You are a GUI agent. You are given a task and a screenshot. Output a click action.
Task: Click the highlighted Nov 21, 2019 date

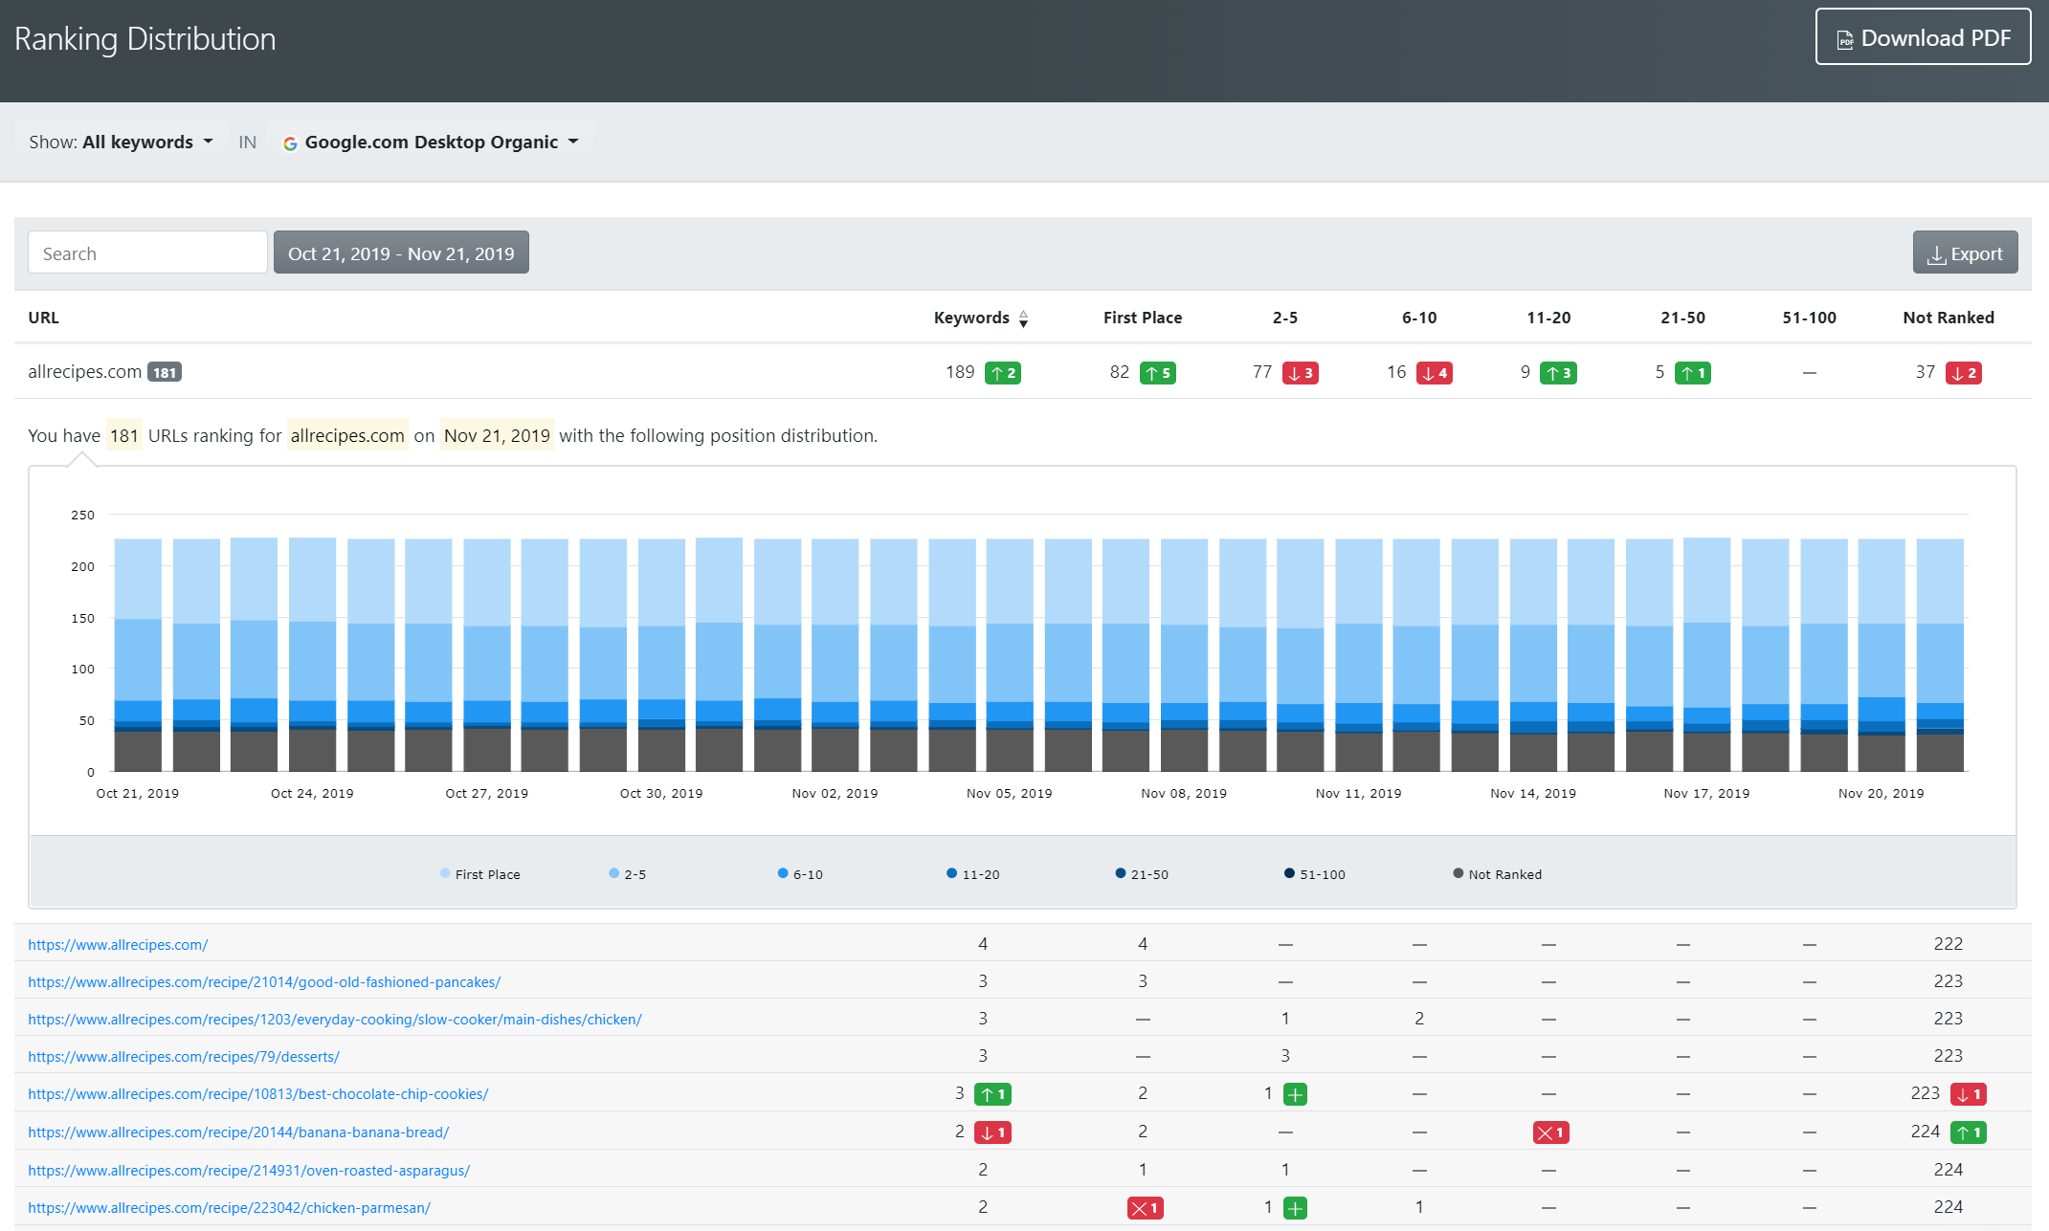(497, 435)
